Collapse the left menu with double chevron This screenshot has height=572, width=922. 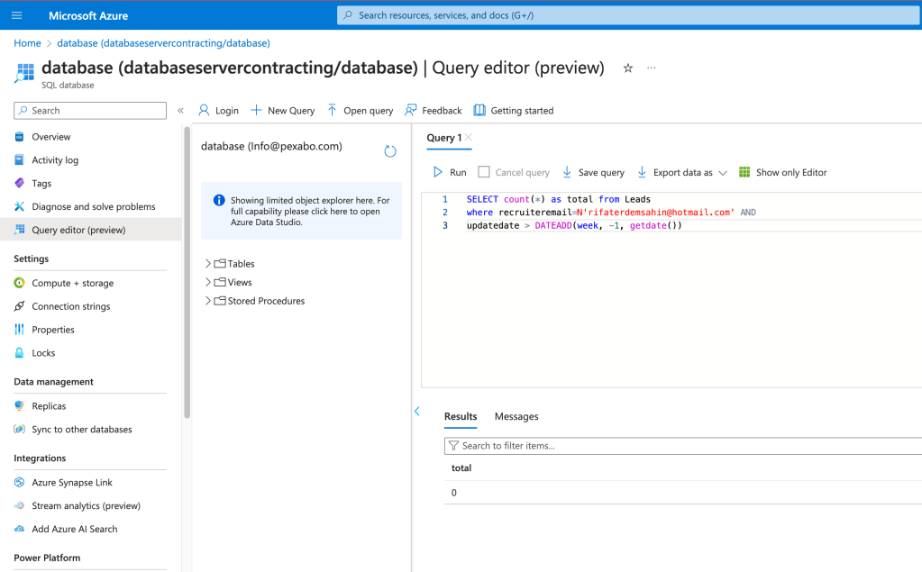pos(180,111)
